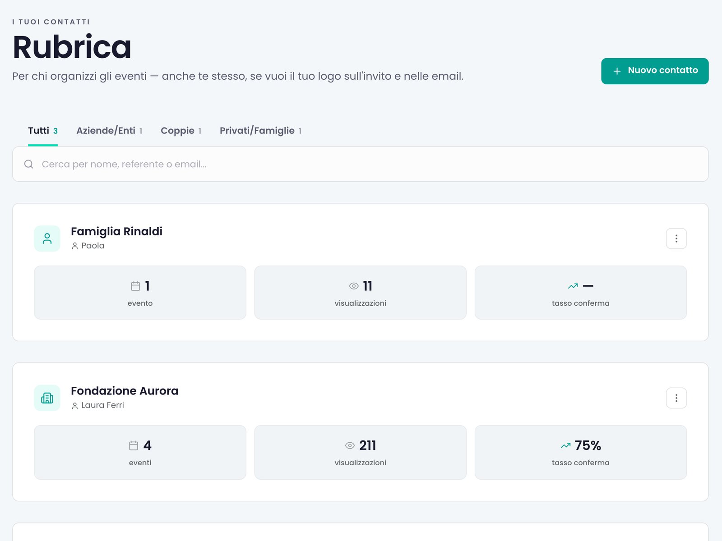Viewport: 722px width, 541px height.
Task: Click Fondazione Aurora building avatar icon
Action: coord(47,398)
